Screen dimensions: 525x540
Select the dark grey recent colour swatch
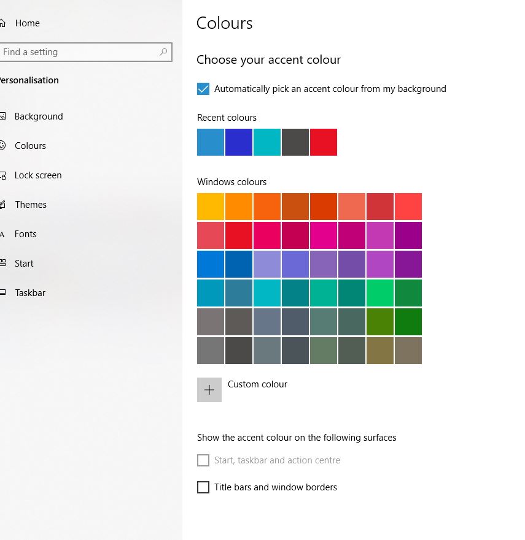295,142
